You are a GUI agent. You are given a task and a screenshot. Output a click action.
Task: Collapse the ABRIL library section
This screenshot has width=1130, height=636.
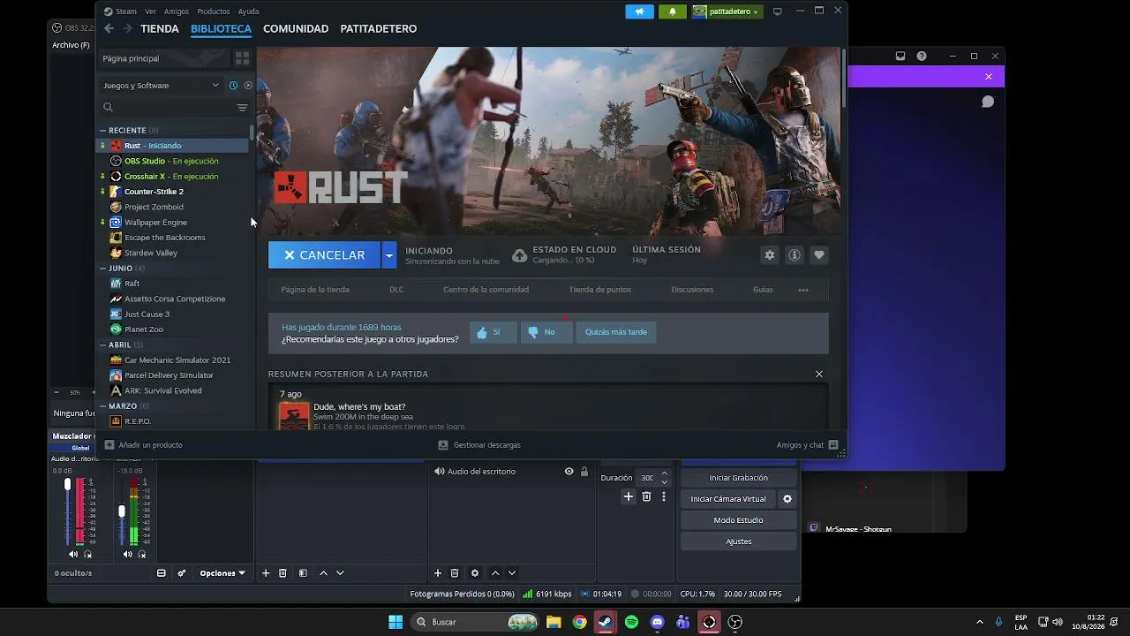(x=102, y=345)
